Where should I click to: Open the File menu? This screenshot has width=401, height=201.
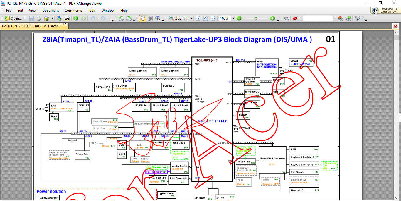pyautogui.click(x=9, y=10)
